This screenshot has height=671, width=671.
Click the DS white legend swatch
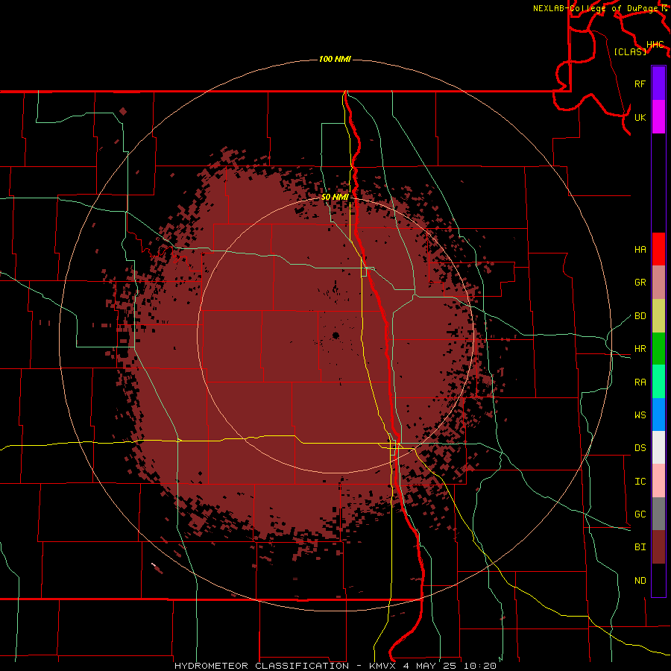point(658,447)
